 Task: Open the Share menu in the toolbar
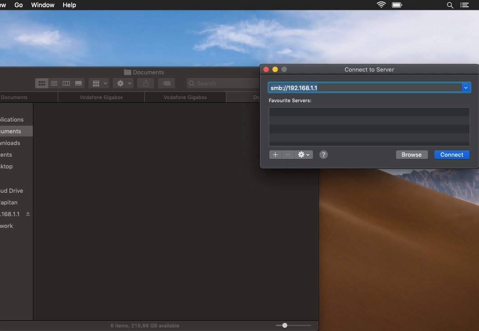145,83
